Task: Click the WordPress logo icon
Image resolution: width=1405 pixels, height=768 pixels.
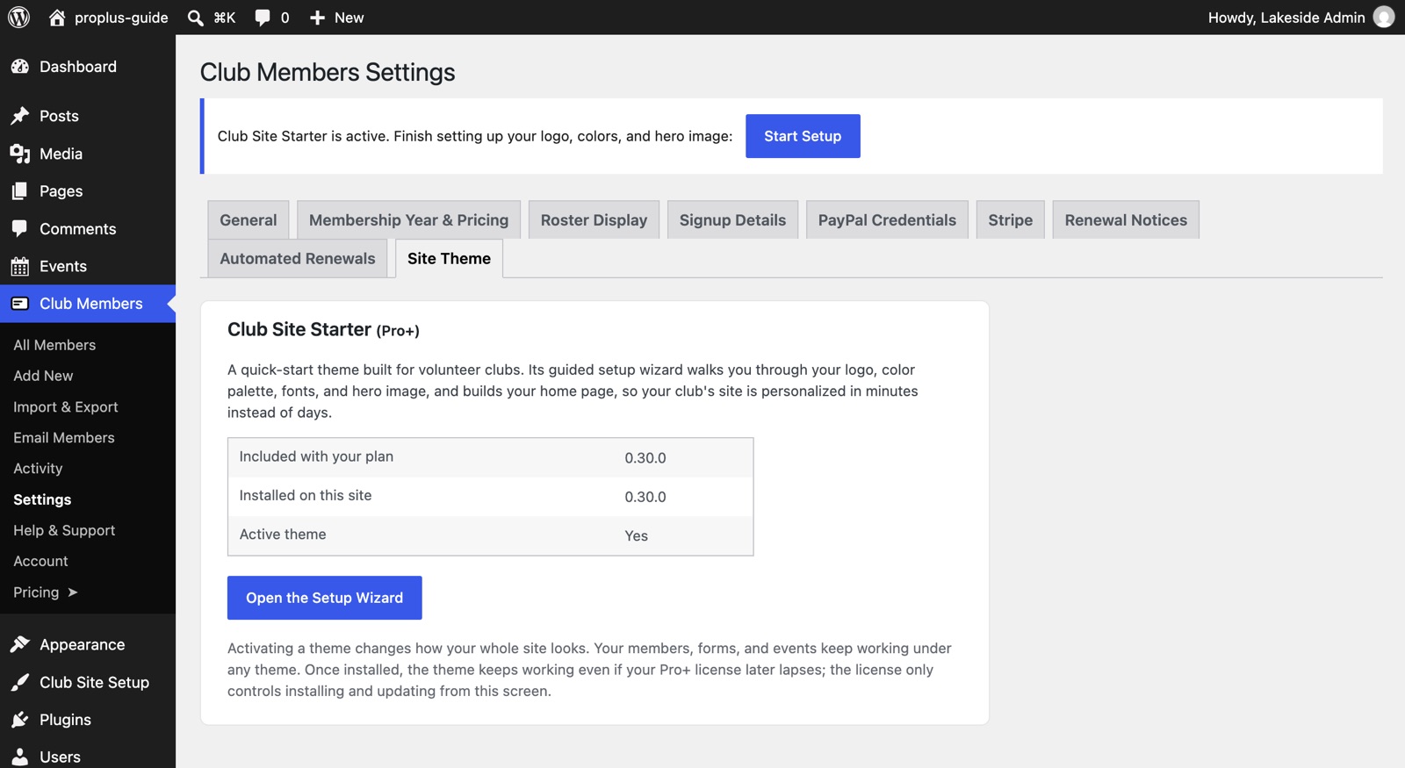Action: (18, 18)
